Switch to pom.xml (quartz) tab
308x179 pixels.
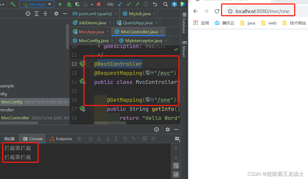[92, 14]
